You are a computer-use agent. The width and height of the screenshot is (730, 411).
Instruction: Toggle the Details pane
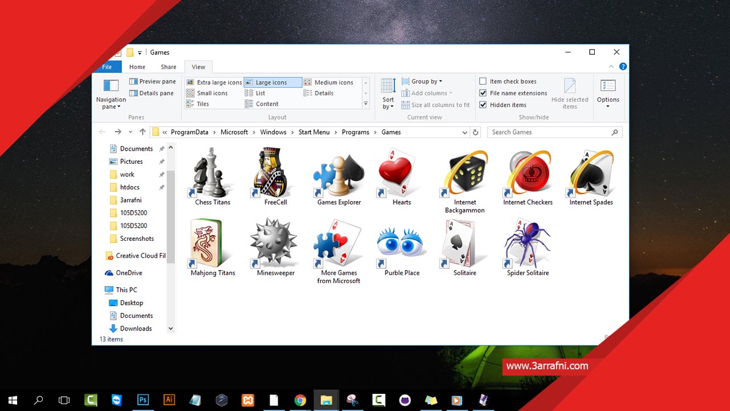pyautogui.click(x=152, y=93)
